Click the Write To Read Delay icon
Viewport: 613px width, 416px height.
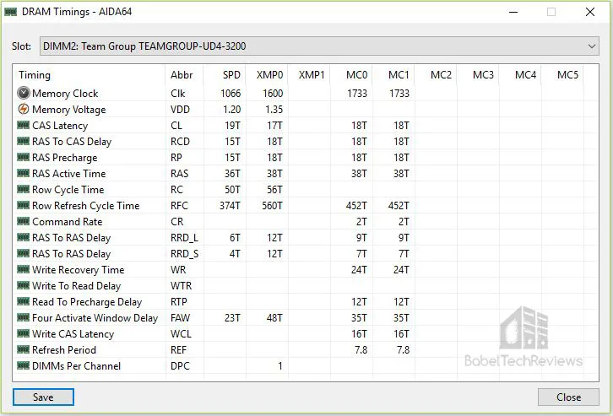click(x=24, y=285)
